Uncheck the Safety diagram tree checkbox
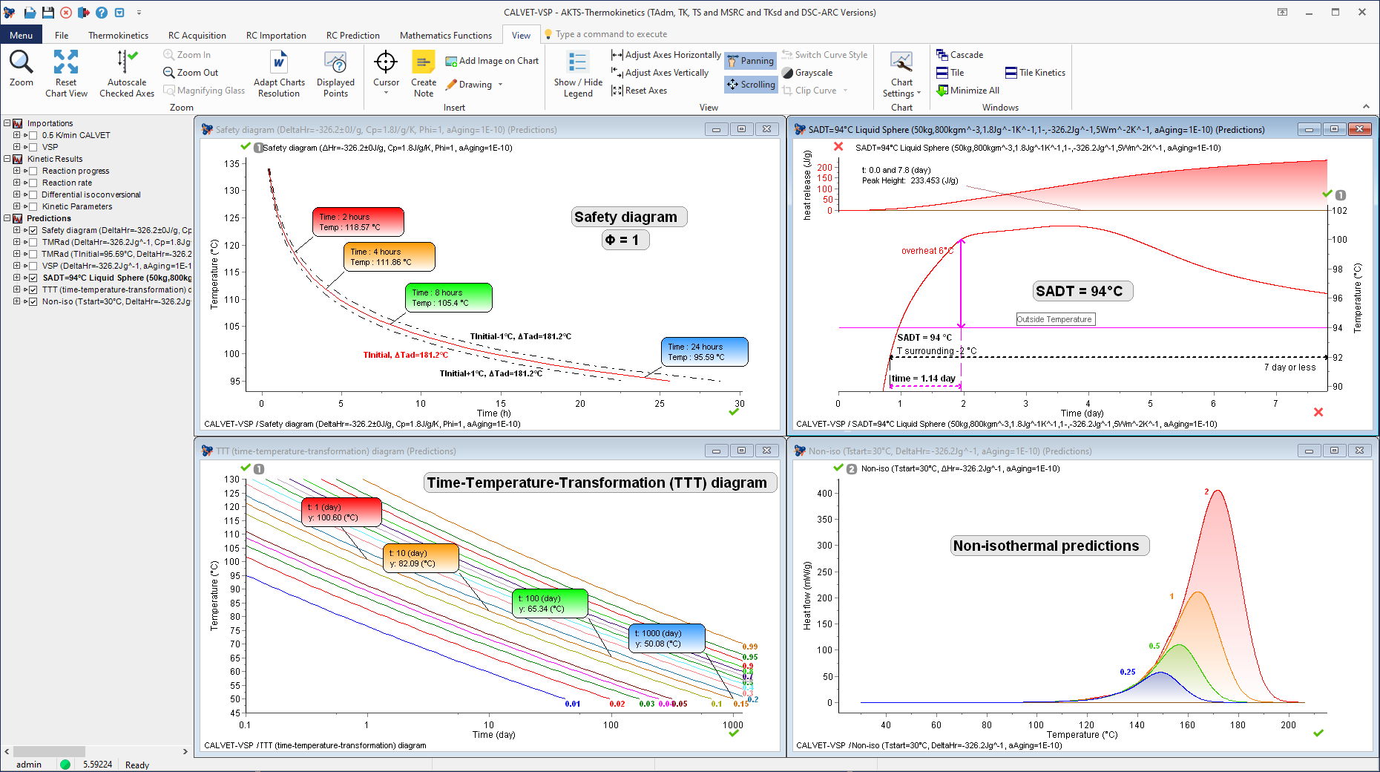Image resolution: width=1380 pixels, height=772 pixels. tap(33, 230)
